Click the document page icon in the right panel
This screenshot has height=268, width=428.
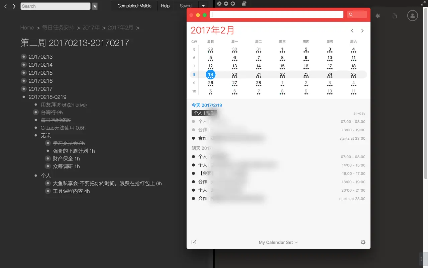tap(395, 16)
